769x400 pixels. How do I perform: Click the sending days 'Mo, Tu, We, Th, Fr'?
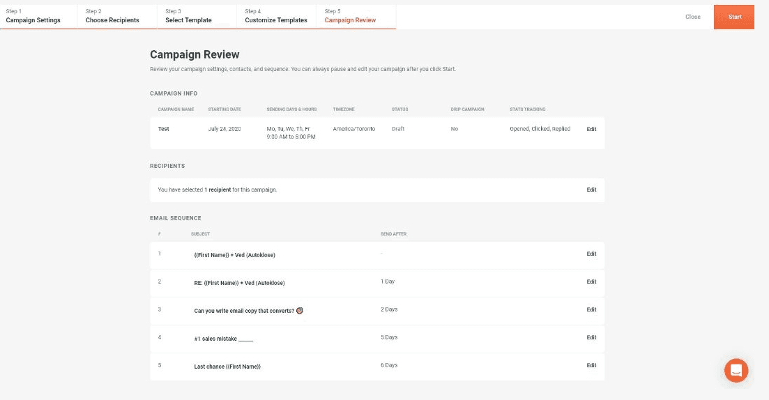tap(289, 129)
